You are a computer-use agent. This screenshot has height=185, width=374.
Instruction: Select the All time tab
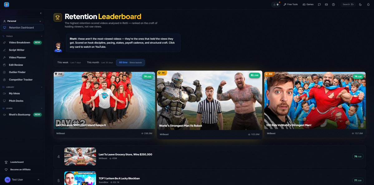tap(130, 62)
